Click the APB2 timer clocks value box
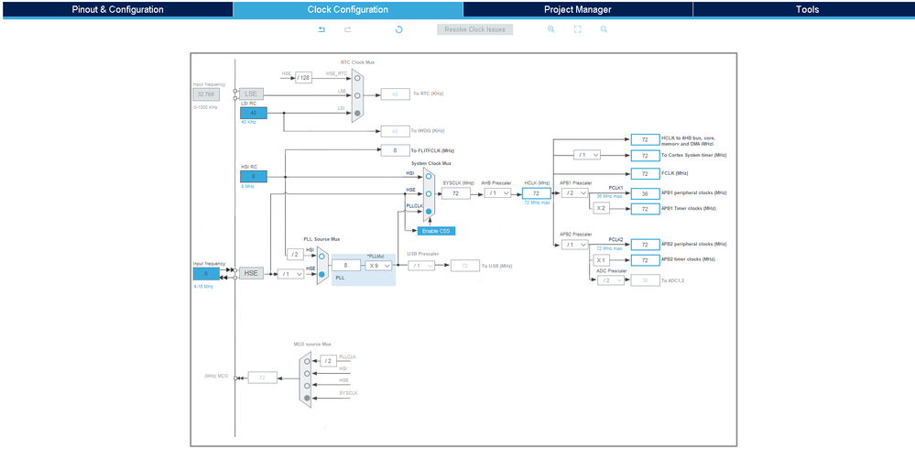Image resolution: width=915 pixels, height=460 pixels. [x=645, y=259]
